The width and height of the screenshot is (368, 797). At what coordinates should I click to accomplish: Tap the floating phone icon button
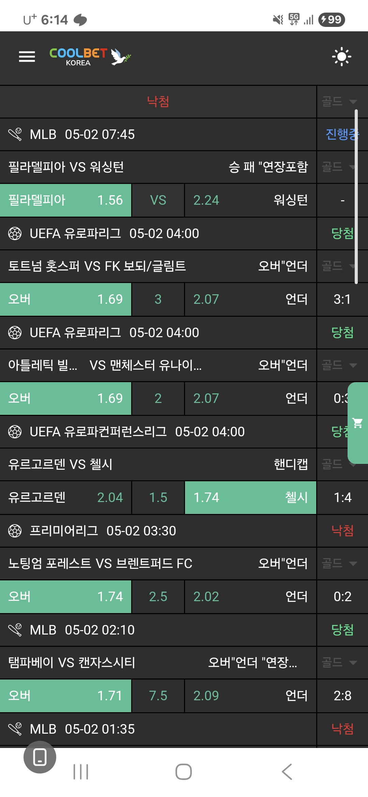40,757
